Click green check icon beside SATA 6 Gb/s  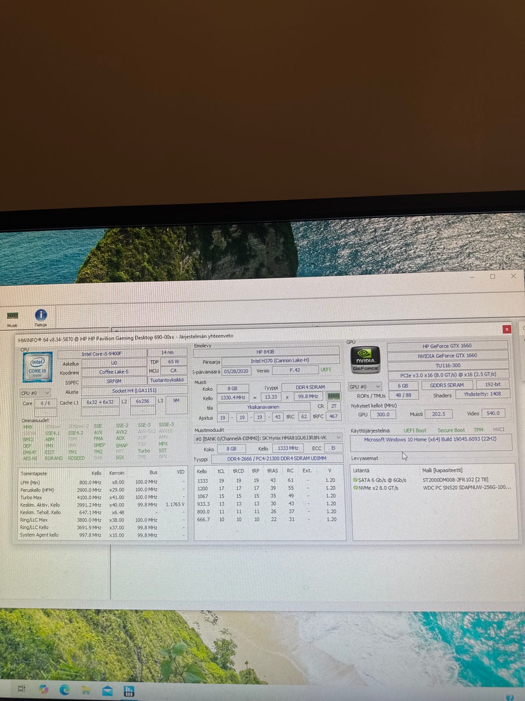click(355, 480)
